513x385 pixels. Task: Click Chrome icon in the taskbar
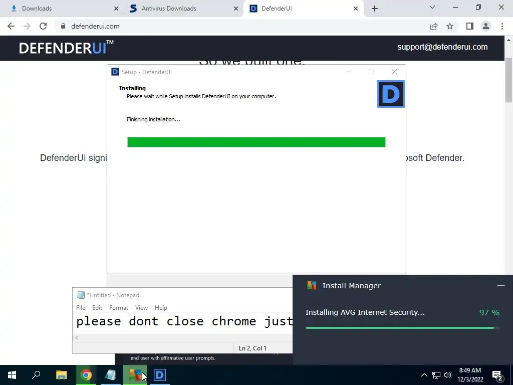(86, 375)
